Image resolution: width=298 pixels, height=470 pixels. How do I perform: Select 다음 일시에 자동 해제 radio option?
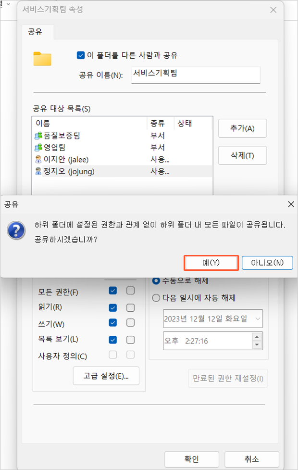[x=156, y=298]
